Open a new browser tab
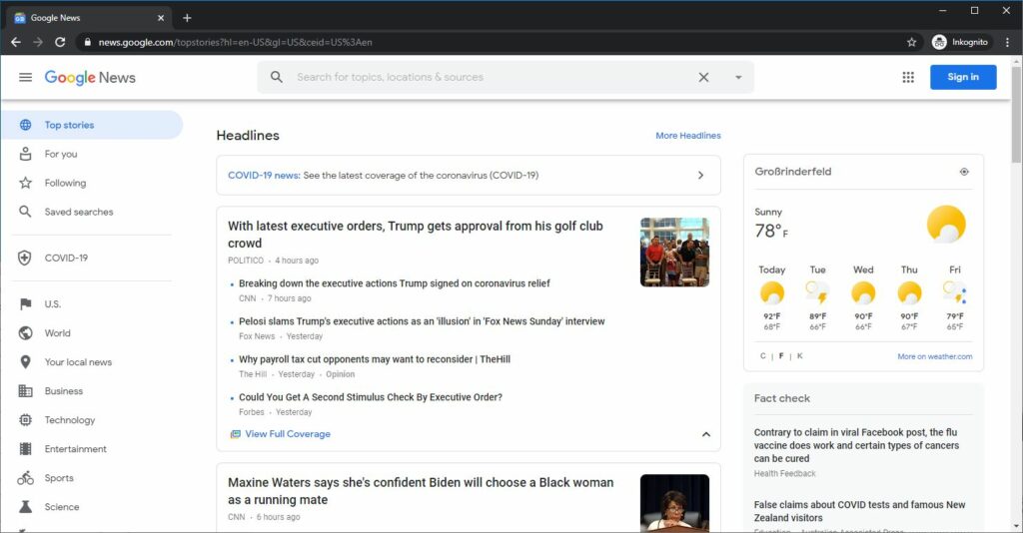Screen dimensions: 1023x533 tap(187, 18)
